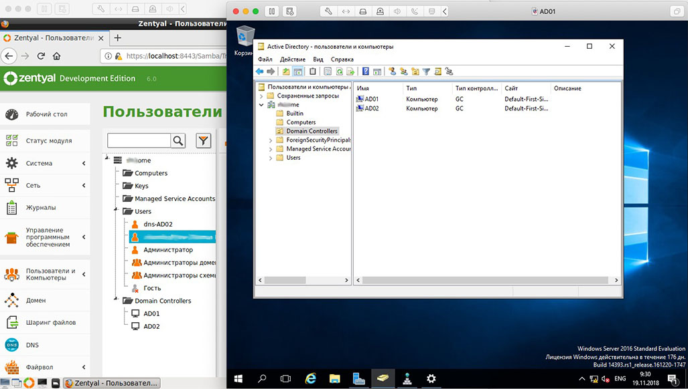Open filter options funnel in Active Directory
Viewport: 688px width, 389px height.
[x=426, y=72]
